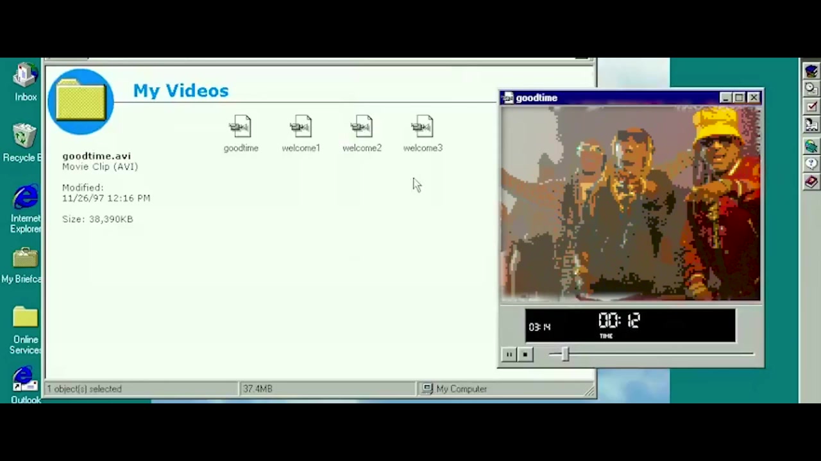Click the red checkmark task icon in shortcut bar
This screenshot has height=461, width=821.
[x=811, y=107]
